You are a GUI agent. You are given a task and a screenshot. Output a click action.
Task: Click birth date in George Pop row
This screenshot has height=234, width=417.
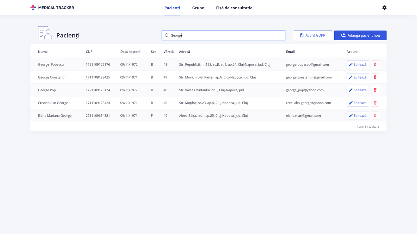pos(129,90)
